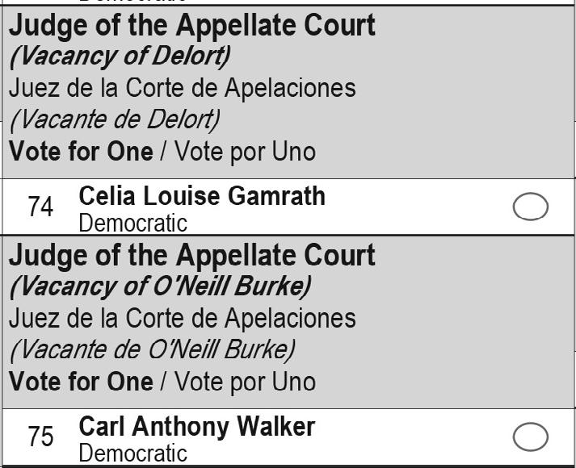Screen dimensions: 576x468
Task: Click Democratic label under Celia Louise Gamrath
Action: click(133, 223)
